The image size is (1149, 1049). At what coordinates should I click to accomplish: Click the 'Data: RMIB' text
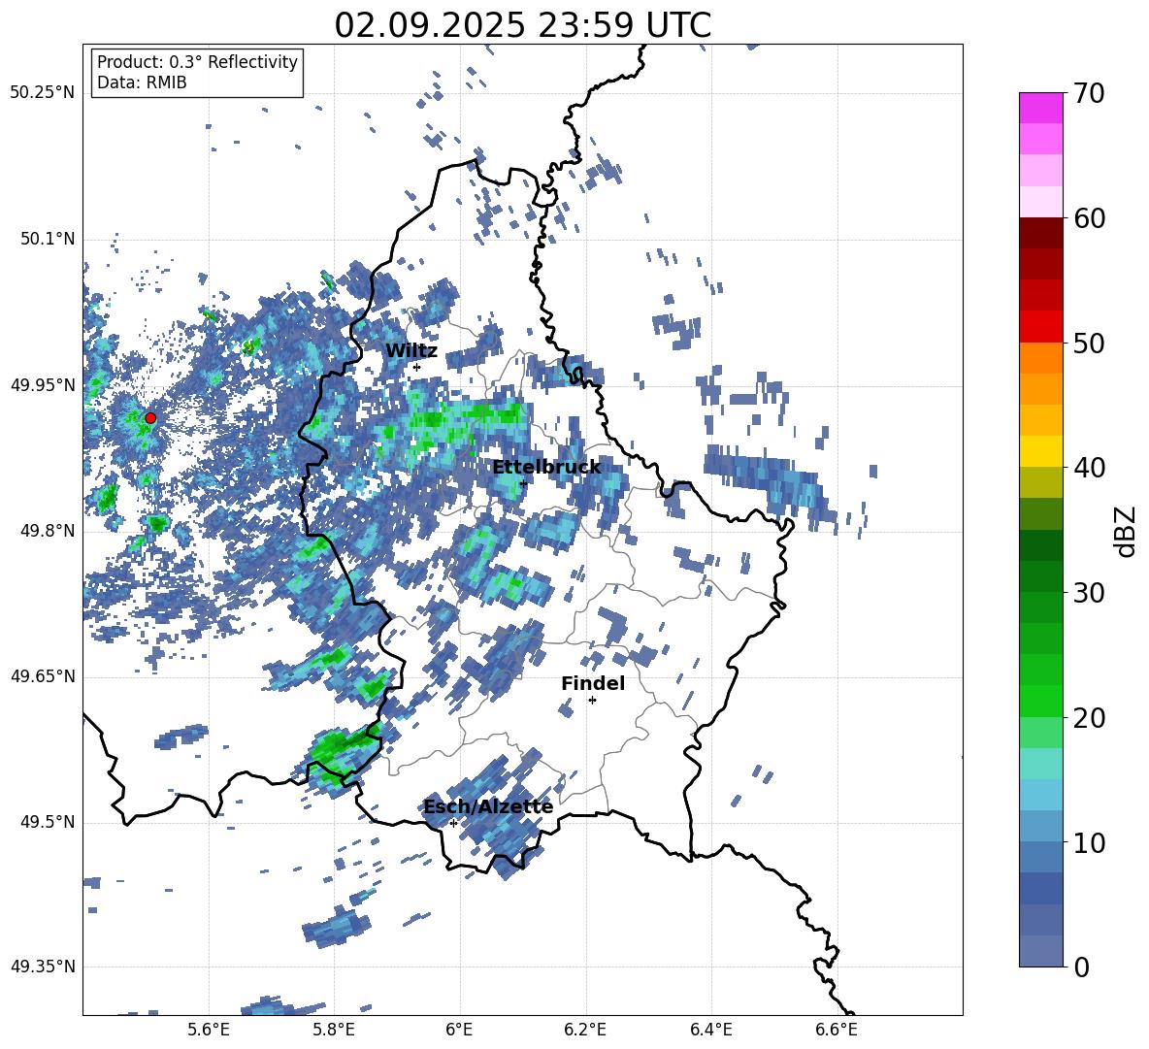(x=142, y=82)
